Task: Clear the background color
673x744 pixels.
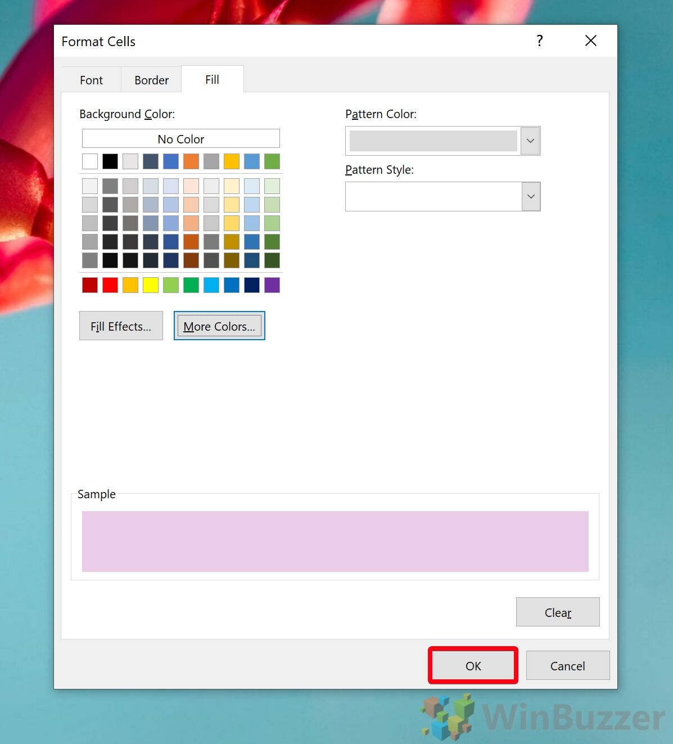Action: tap(557, 612)
